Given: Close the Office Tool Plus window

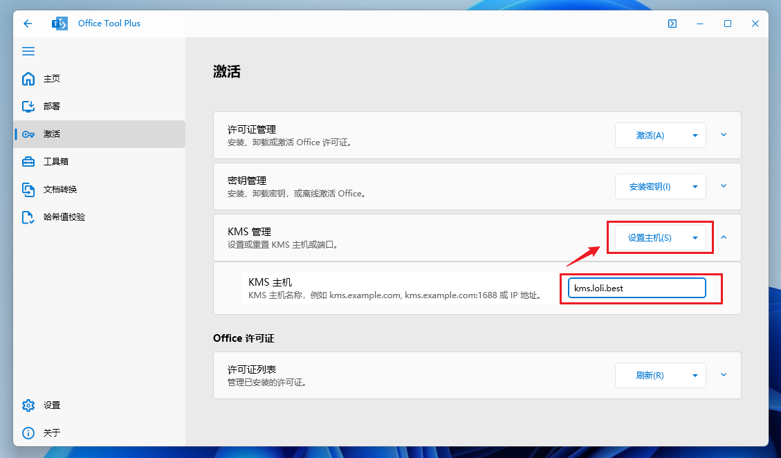Looking at the screenshot, I should coord(755,24).
